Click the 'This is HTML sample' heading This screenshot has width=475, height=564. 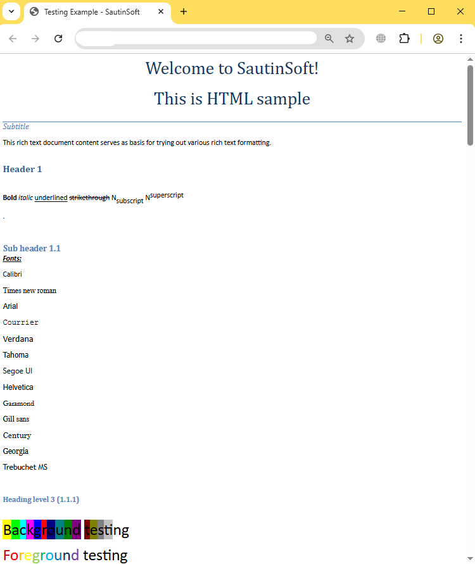pyautogui.click(x=232, y=99)
